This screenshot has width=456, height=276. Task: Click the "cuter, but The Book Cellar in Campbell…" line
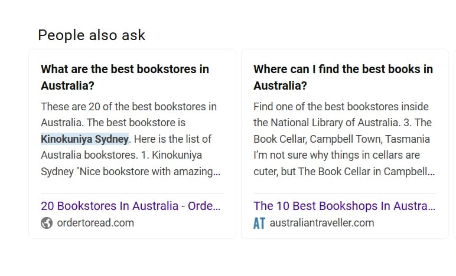click(344, 172)
